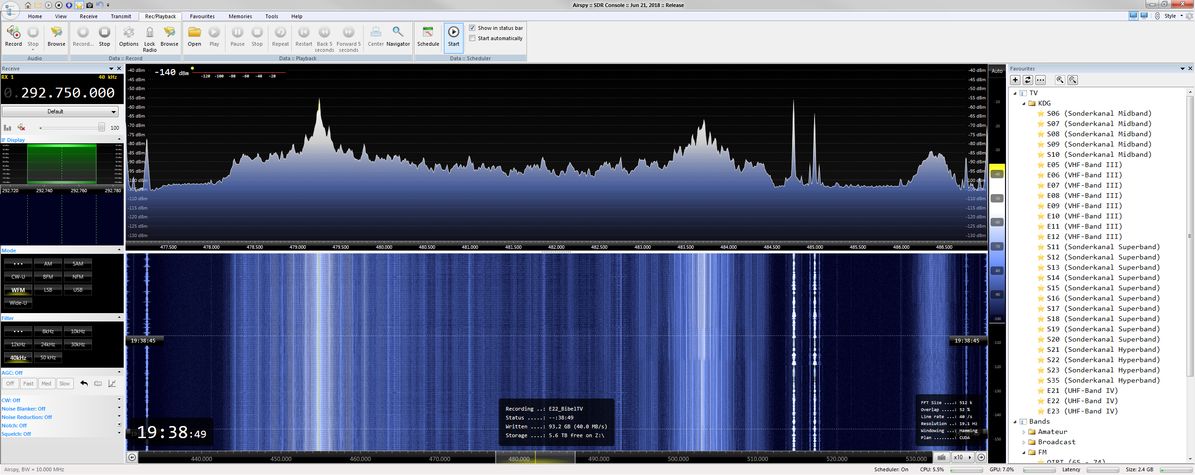
Task: Open the AGC settings card icon
Action: pyautogui.click(x=98, y=384)
